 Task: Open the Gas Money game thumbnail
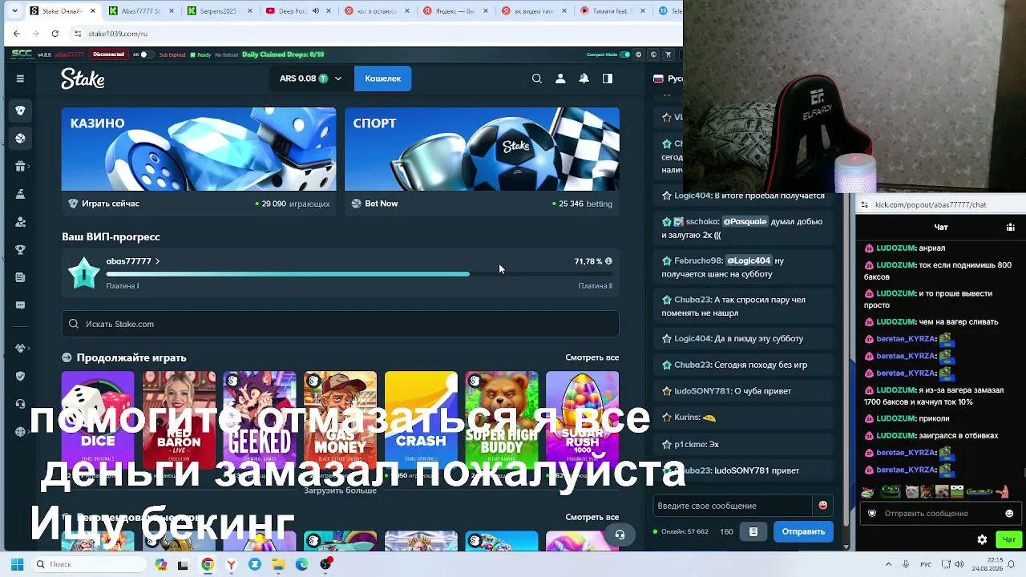(340, 421)
